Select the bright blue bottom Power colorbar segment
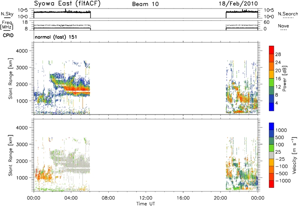Image resolution: width=298 pixels, height=206 pixels. coord(272,107)
